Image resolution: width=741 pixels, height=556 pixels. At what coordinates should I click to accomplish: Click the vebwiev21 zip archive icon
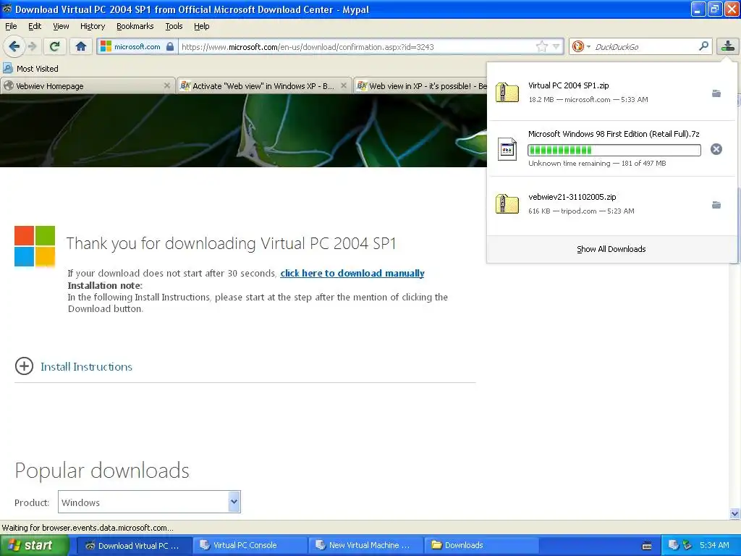[x=507, y=203]
